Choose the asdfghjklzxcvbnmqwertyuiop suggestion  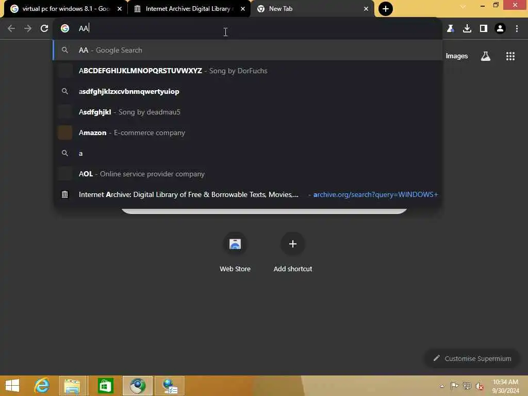coord(248,91)
